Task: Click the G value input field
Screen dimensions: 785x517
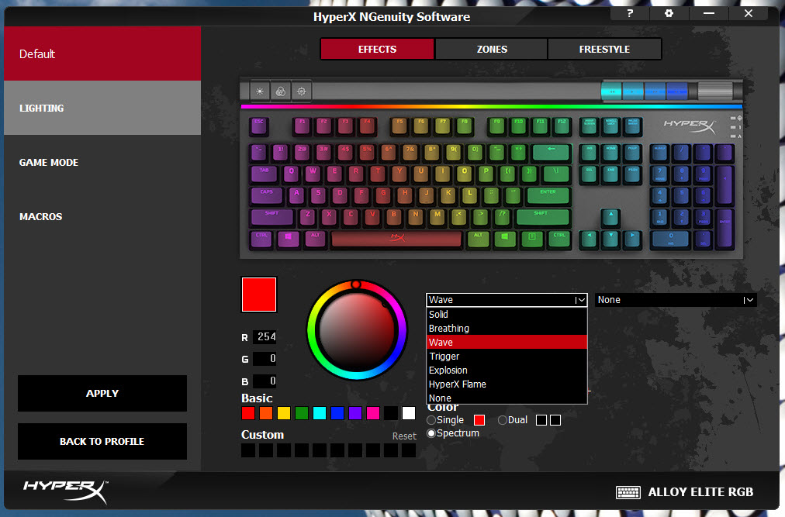Action: 265,359
